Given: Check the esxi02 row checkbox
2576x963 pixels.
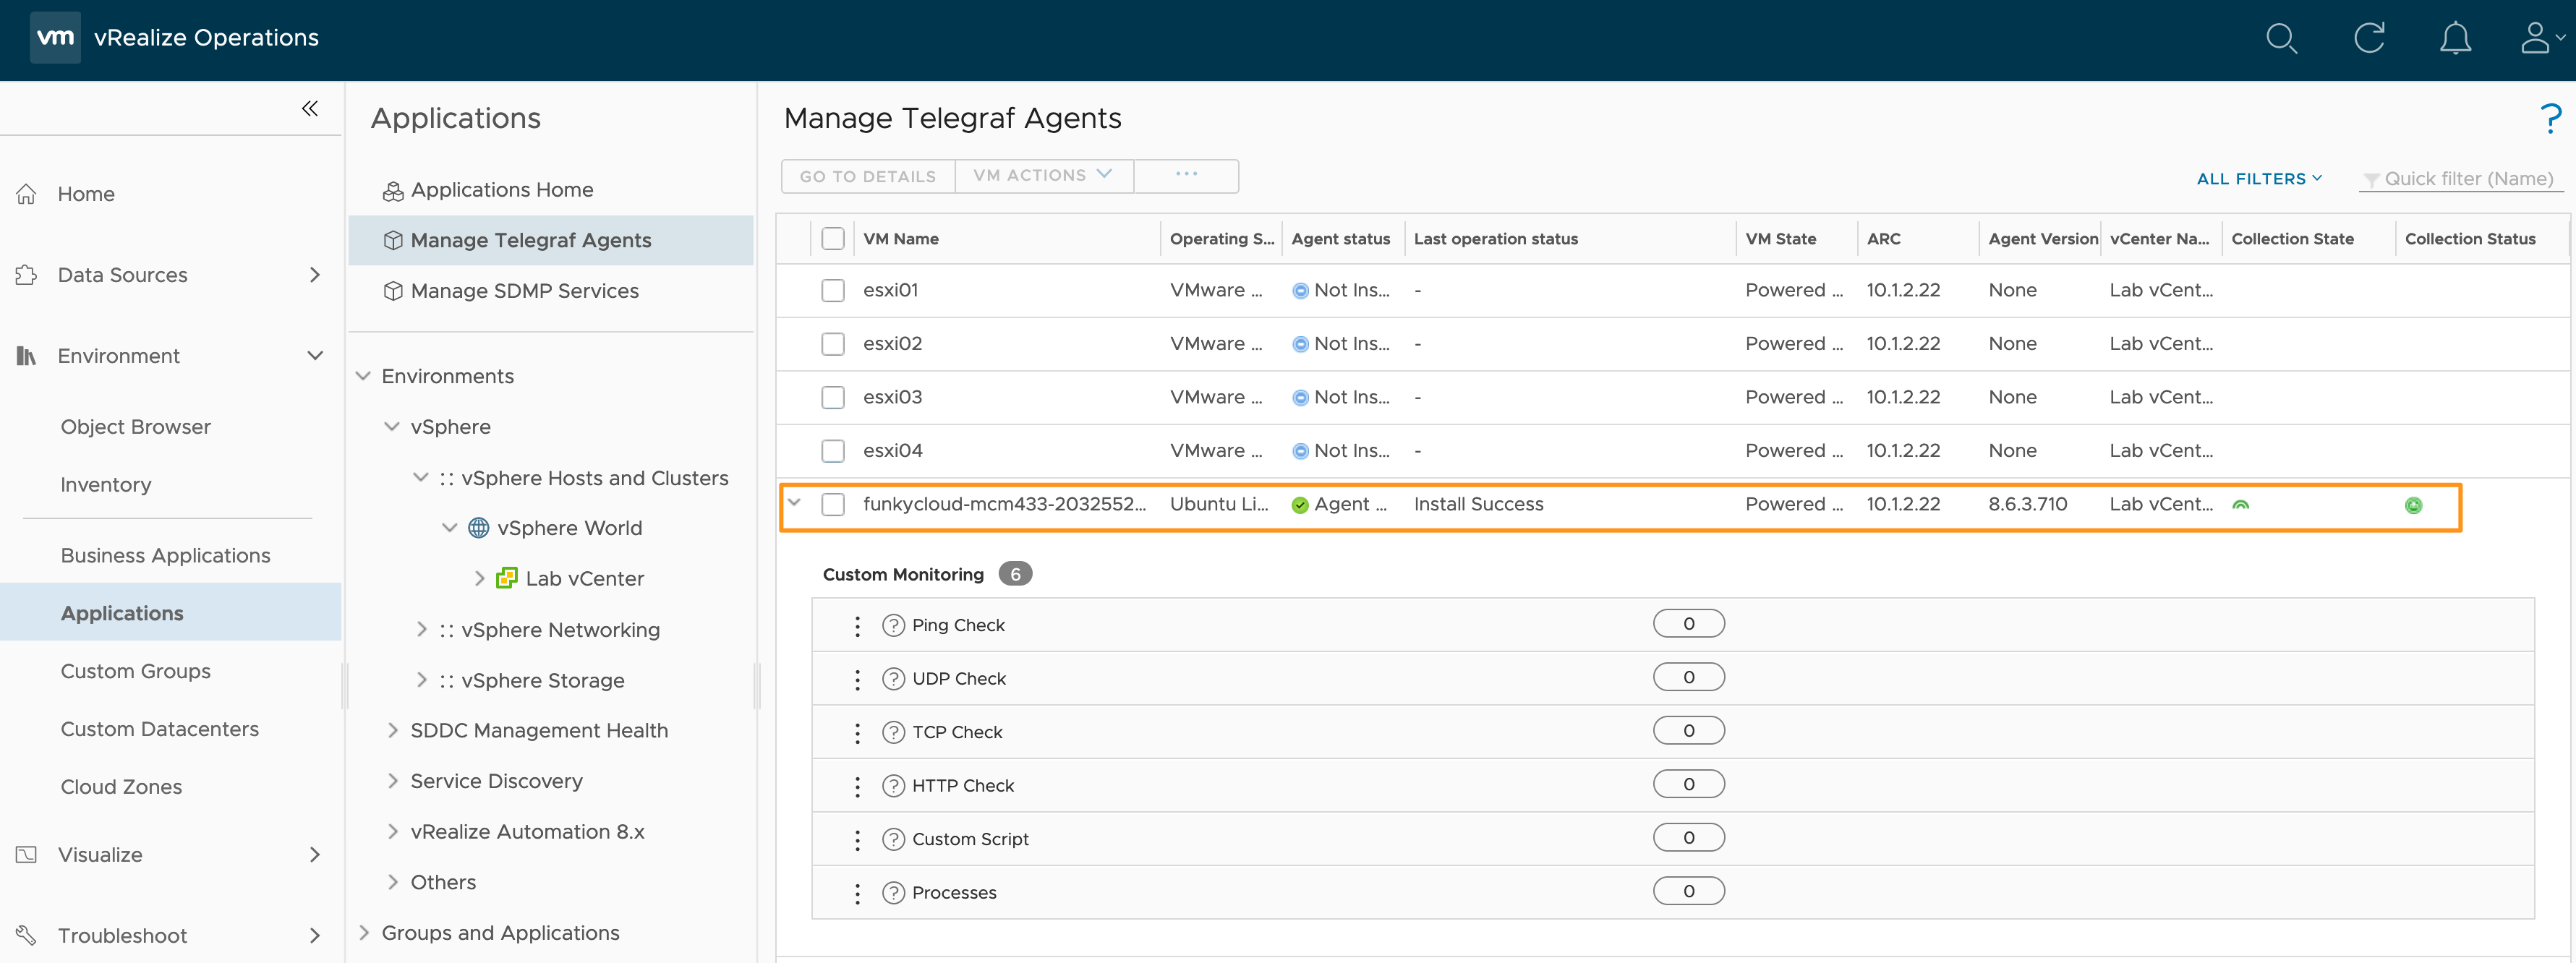Looking at the screenshot, I should pyautogui.click(x=832, y=345).
